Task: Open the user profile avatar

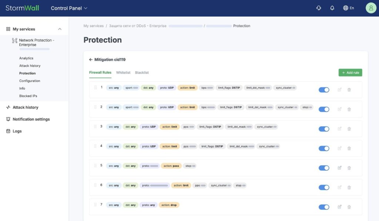Action: [x=370, y=7]
